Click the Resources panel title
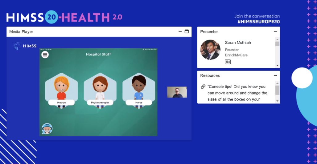Viewport: 317px width, 164px height. click(210, 76)
